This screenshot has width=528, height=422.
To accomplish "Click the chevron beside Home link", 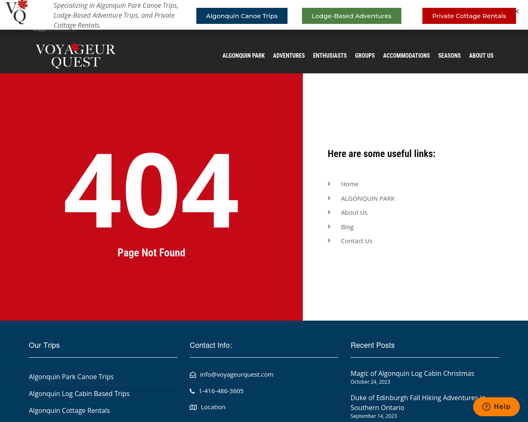I will pos(329,184).
